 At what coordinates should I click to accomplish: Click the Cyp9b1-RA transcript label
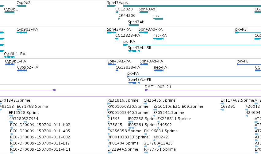pyautogui.click(x=15, y=54)
